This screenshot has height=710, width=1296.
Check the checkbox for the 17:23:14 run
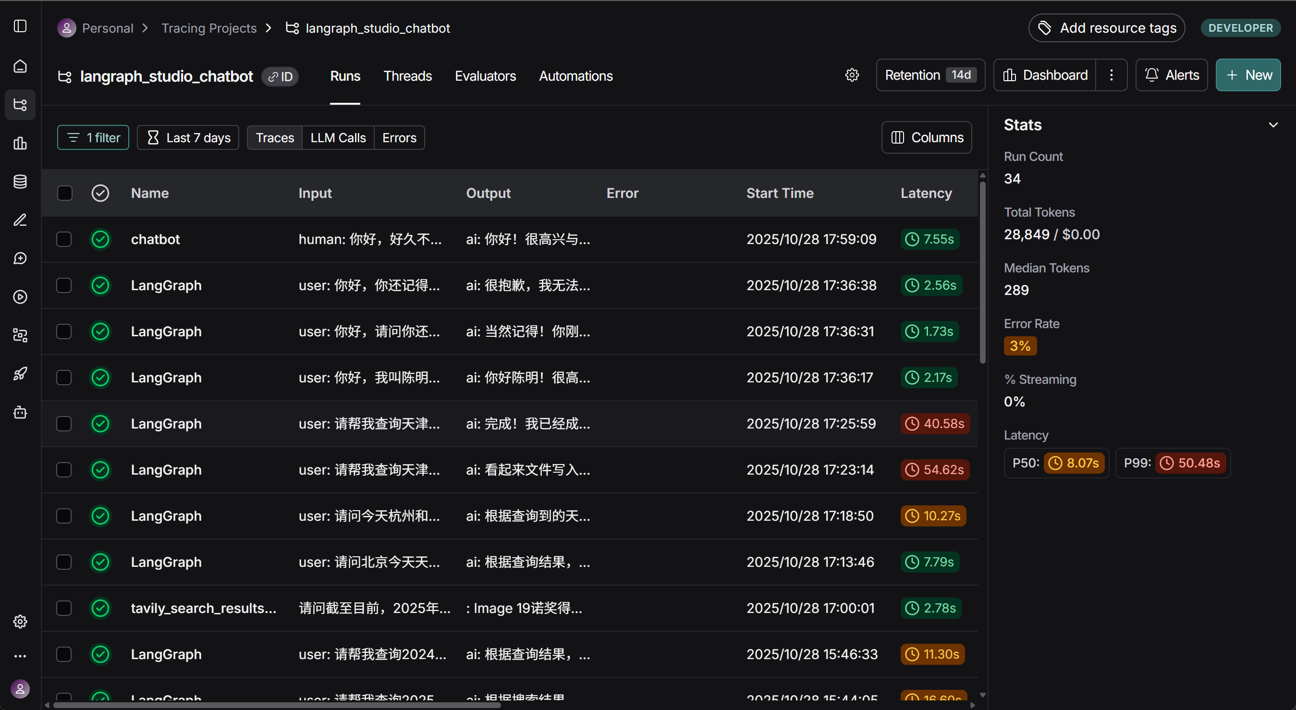[64, 469]
